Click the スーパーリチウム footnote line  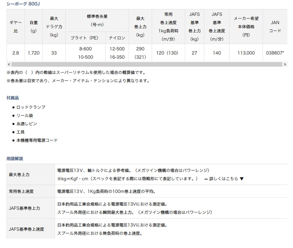[x=76, y=73]
